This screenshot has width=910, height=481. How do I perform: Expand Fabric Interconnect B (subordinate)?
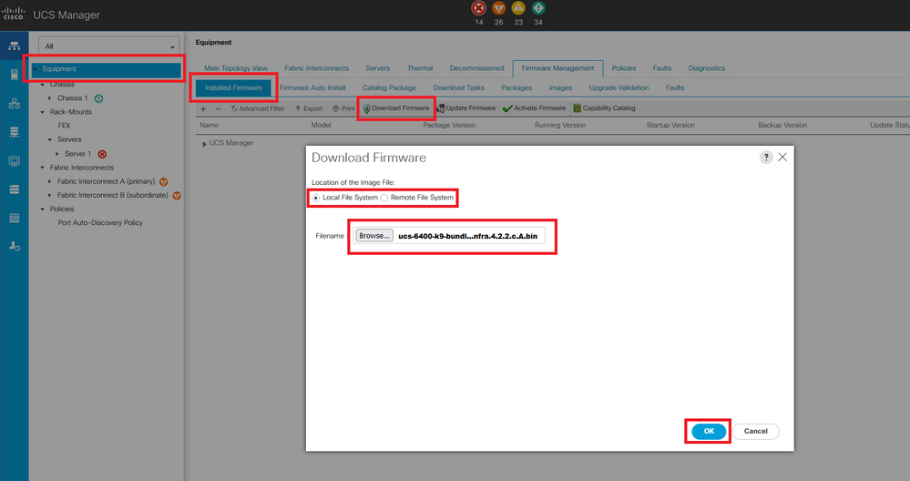click(50, 196)
